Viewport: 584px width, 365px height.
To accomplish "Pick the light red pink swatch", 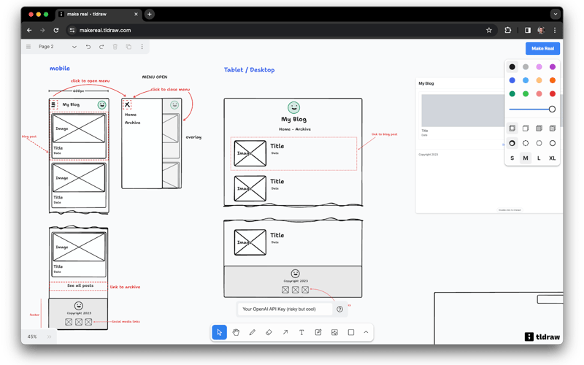I will click(539, 94).
